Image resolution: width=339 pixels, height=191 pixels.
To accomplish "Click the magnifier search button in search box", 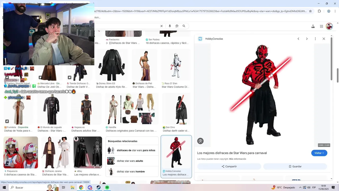I will [x=184, y=26].
